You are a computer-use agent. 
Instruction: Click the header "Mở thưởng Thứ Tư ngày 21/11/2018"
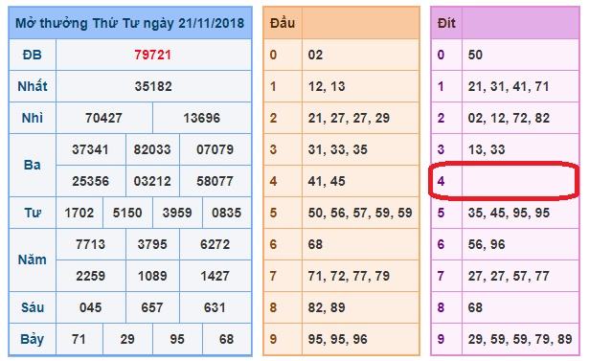pyautogui.click(x=129, y=23)
